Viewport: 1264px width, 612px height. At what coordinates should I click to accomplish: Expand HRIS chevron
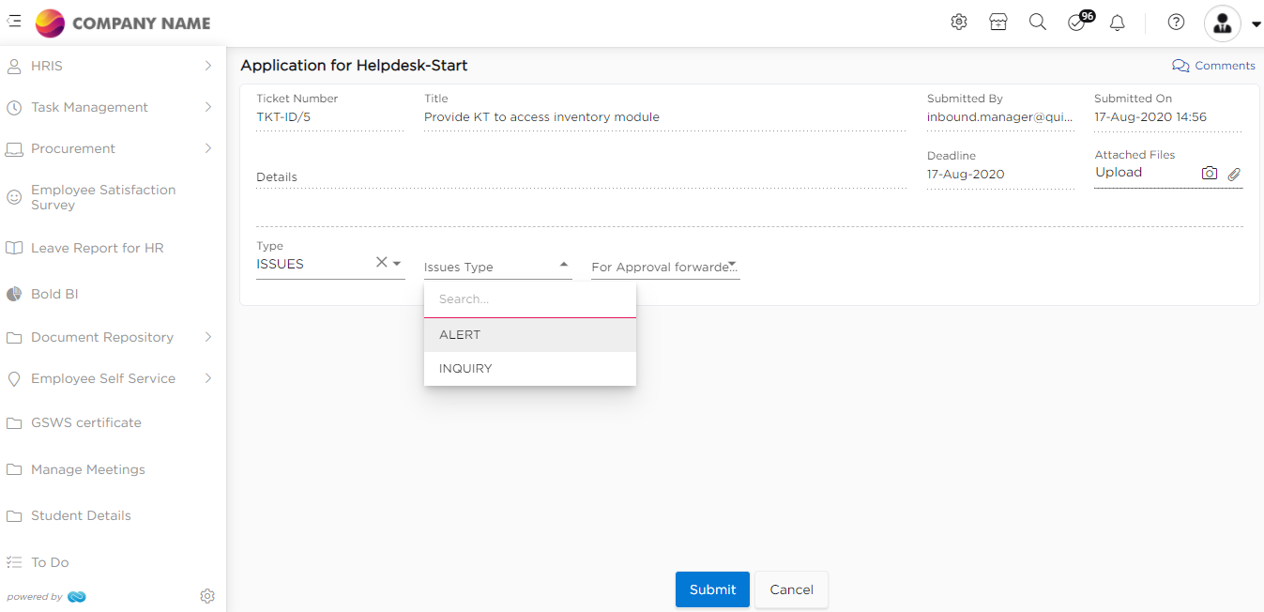(x=208, y=66)
